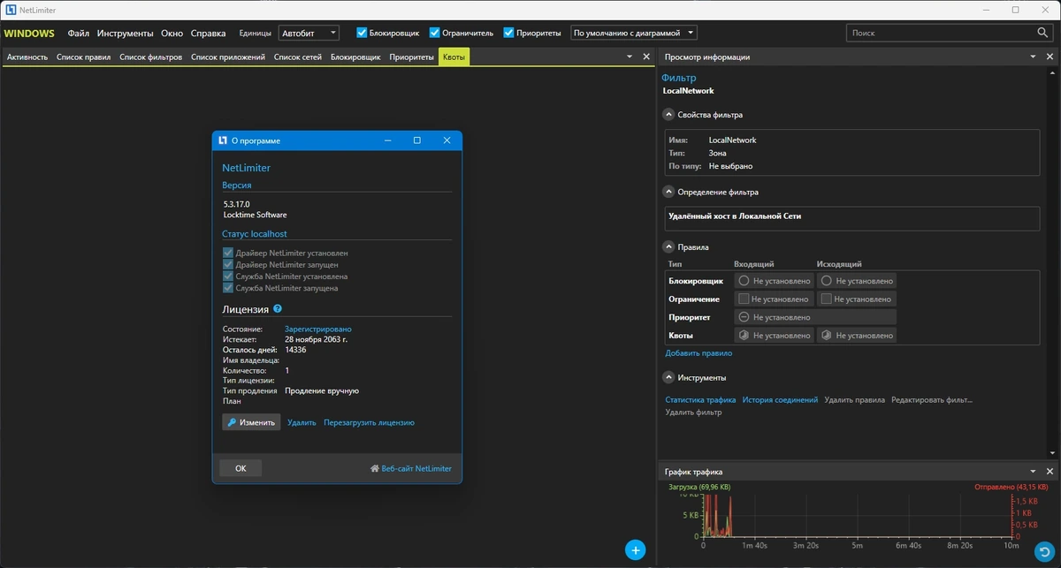Image resolution: width=1061 pixels, height=568 pixels.
Task: Click Приоритет rule 'Не установлено' control
Action: (815, 317)
